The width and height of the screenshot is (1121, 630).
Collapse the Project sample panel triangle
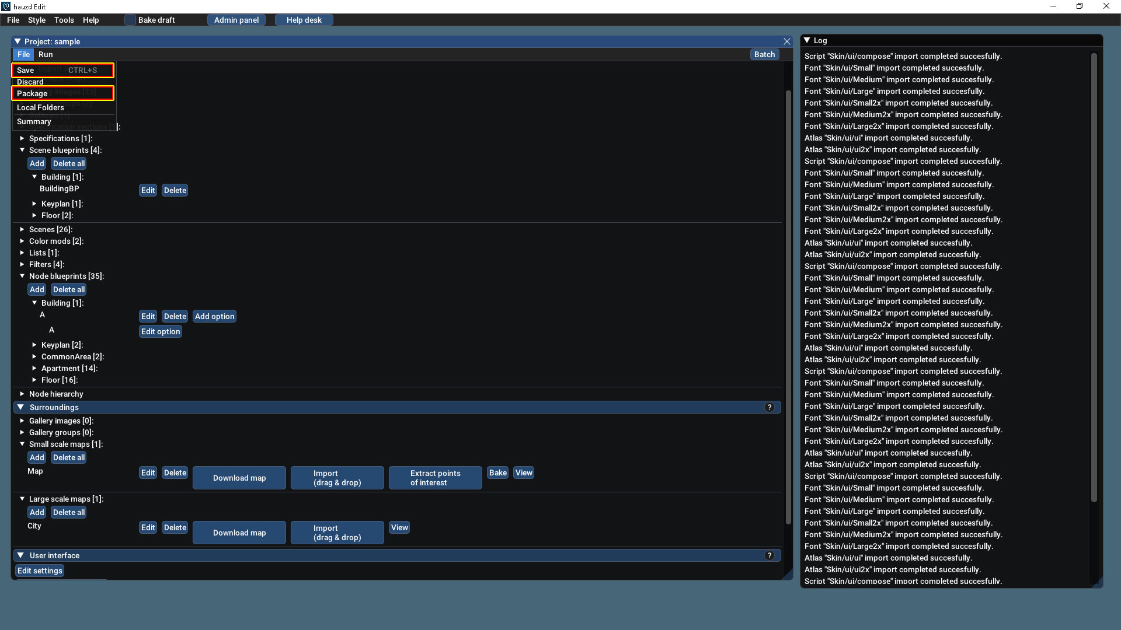18,41
